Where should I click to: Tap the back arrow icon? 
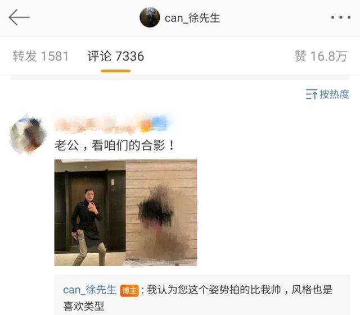[19, 17]
